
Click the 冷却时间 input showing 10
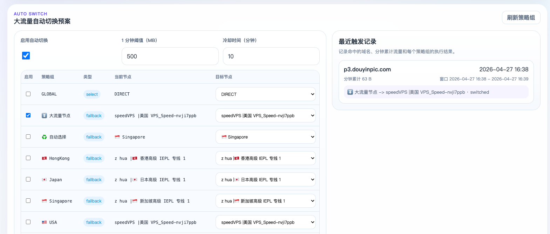271,56
